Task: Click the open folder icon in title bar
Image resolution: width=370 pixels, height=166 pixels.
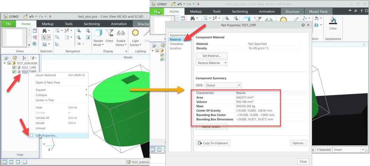Action: pos(25,17)
